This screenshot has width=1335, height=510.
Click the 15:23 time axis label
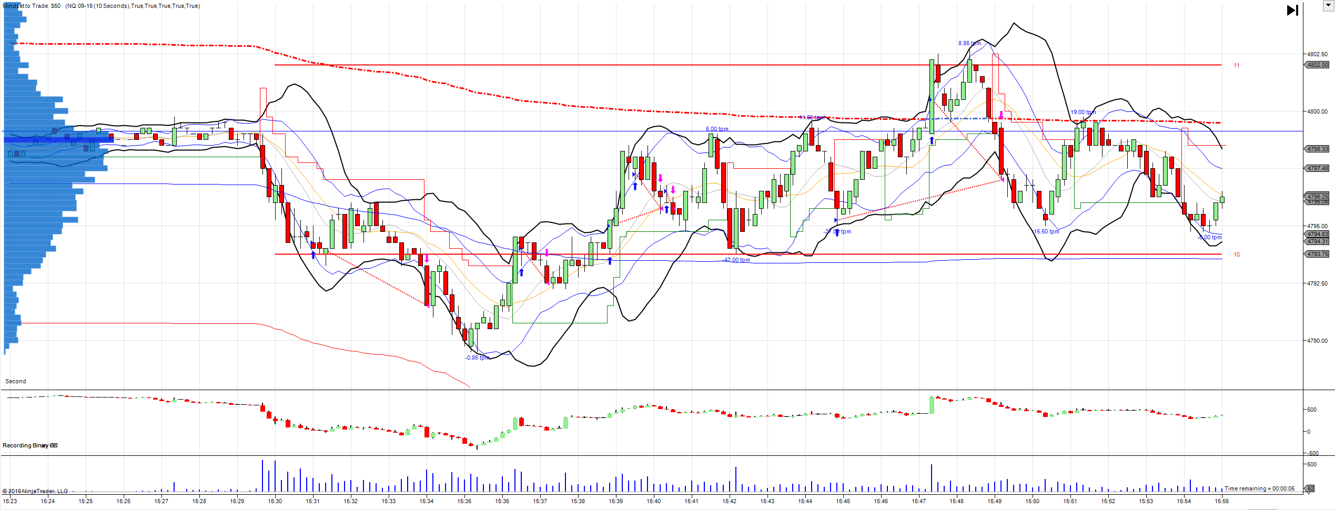click(10, 501)
